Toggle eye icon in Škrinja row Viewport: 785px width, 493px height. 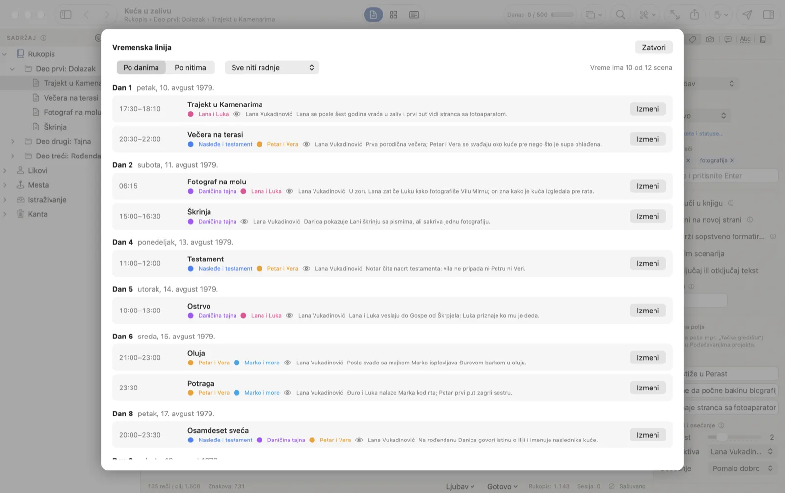coord(244,222)
